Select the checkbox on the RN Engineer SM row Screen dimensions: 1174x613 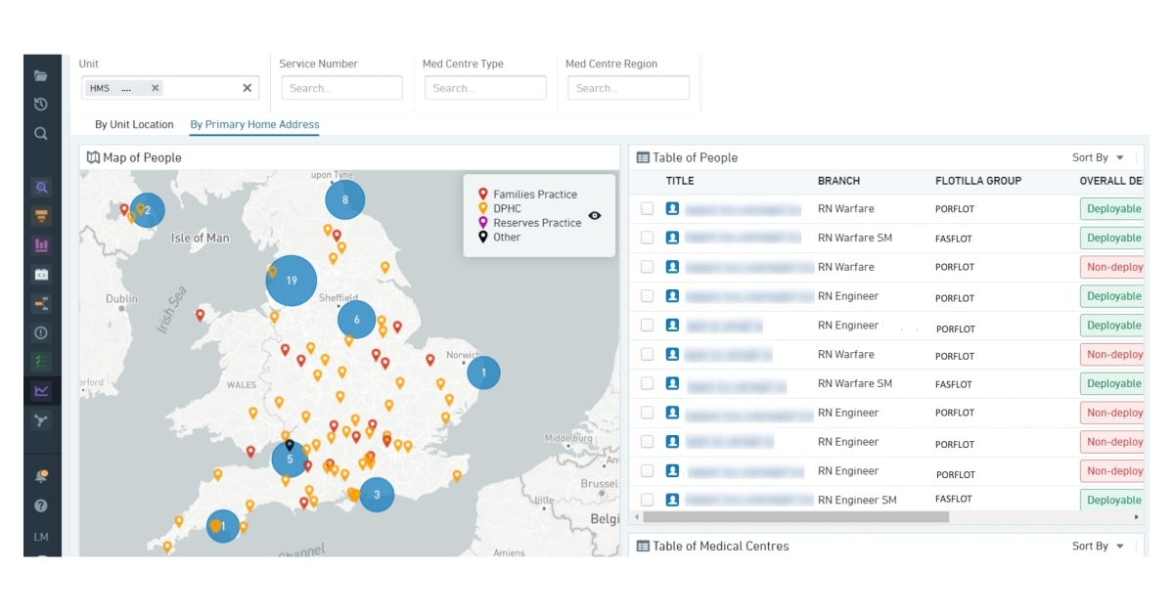pos(647,500)
